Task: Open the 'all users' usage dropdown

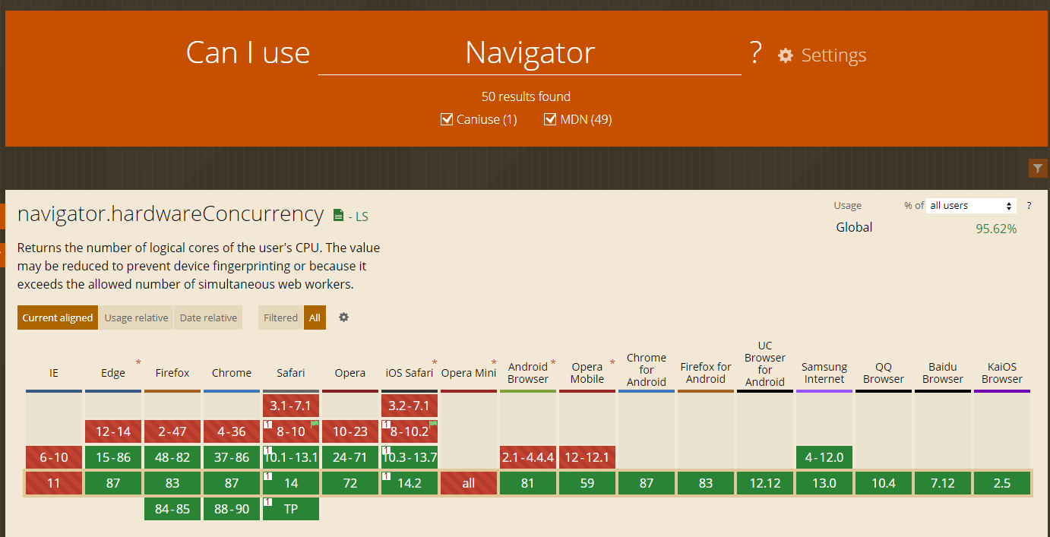Action: [x=971, y=206]
